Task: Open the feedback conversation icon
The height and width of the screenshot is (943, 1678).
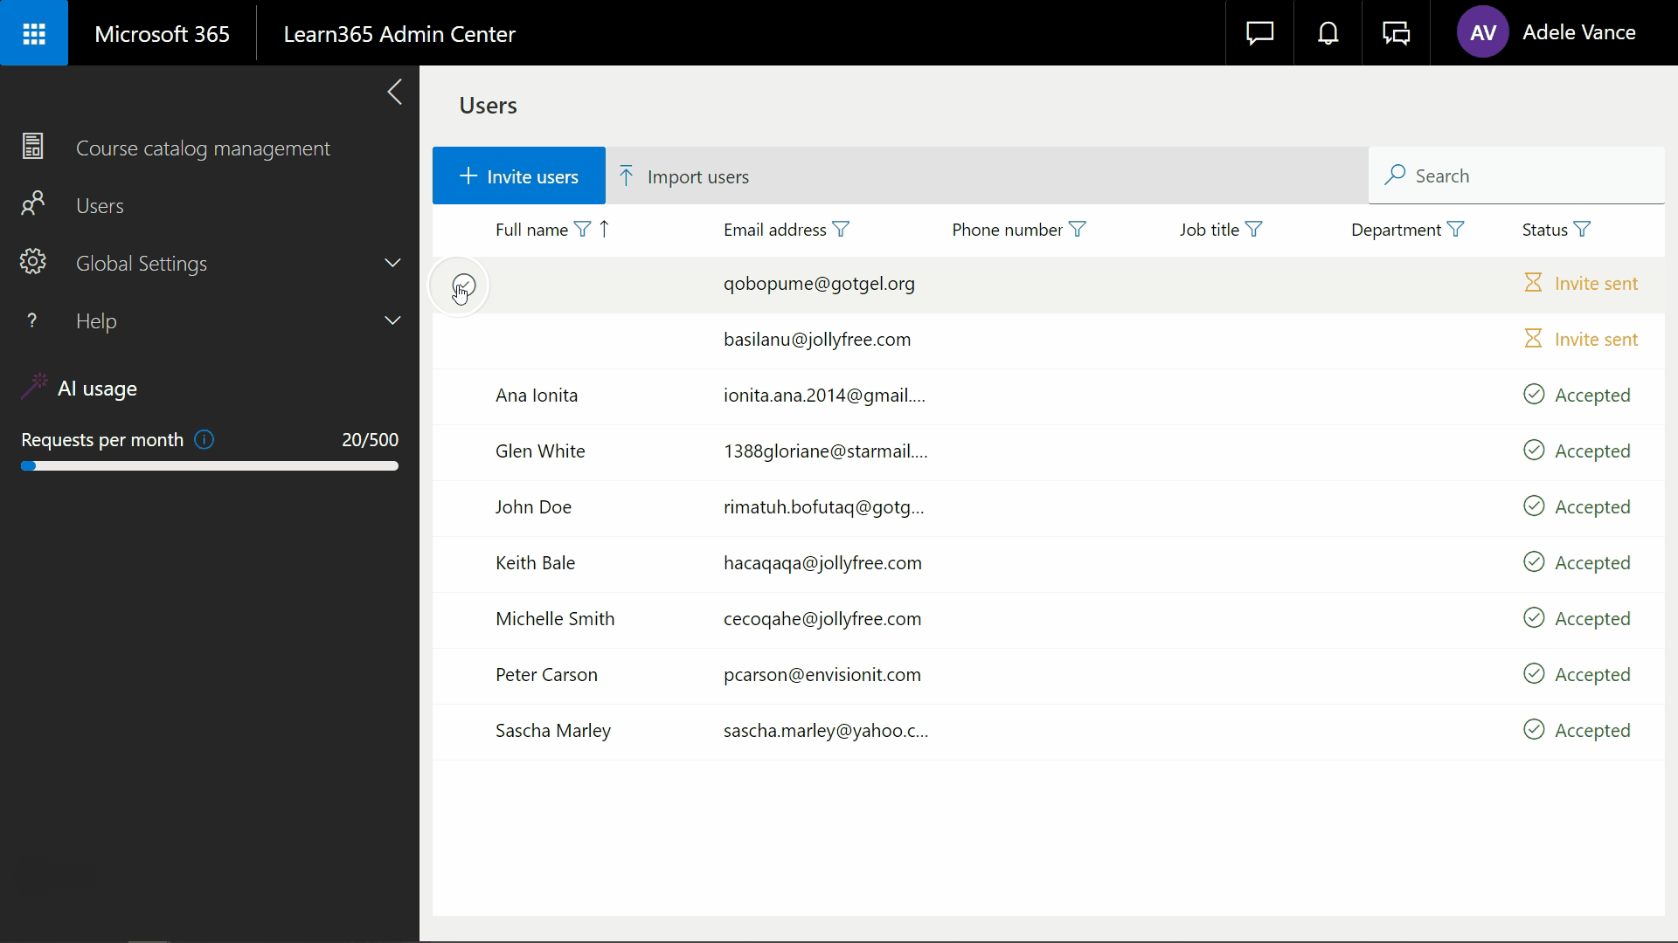Action: point(1396,33)
